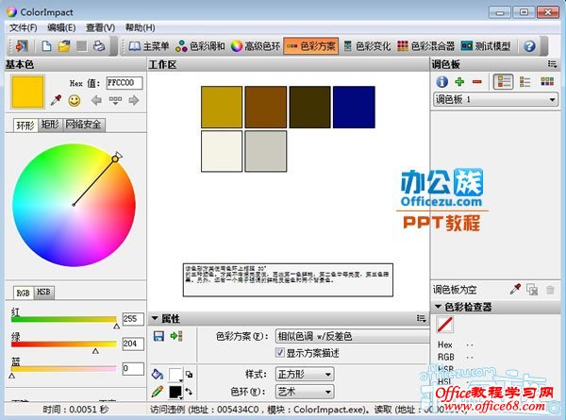Toggle the show scheme description checkbox
Image resolution: width=566 pixels, height=420 pixels.
click(x=280, y=352)
